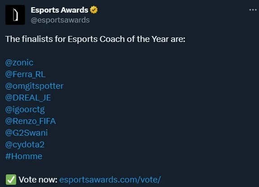Open the Esports Awards profile avatar
Screen dimensions: 259x187
[x=15, y=15]
